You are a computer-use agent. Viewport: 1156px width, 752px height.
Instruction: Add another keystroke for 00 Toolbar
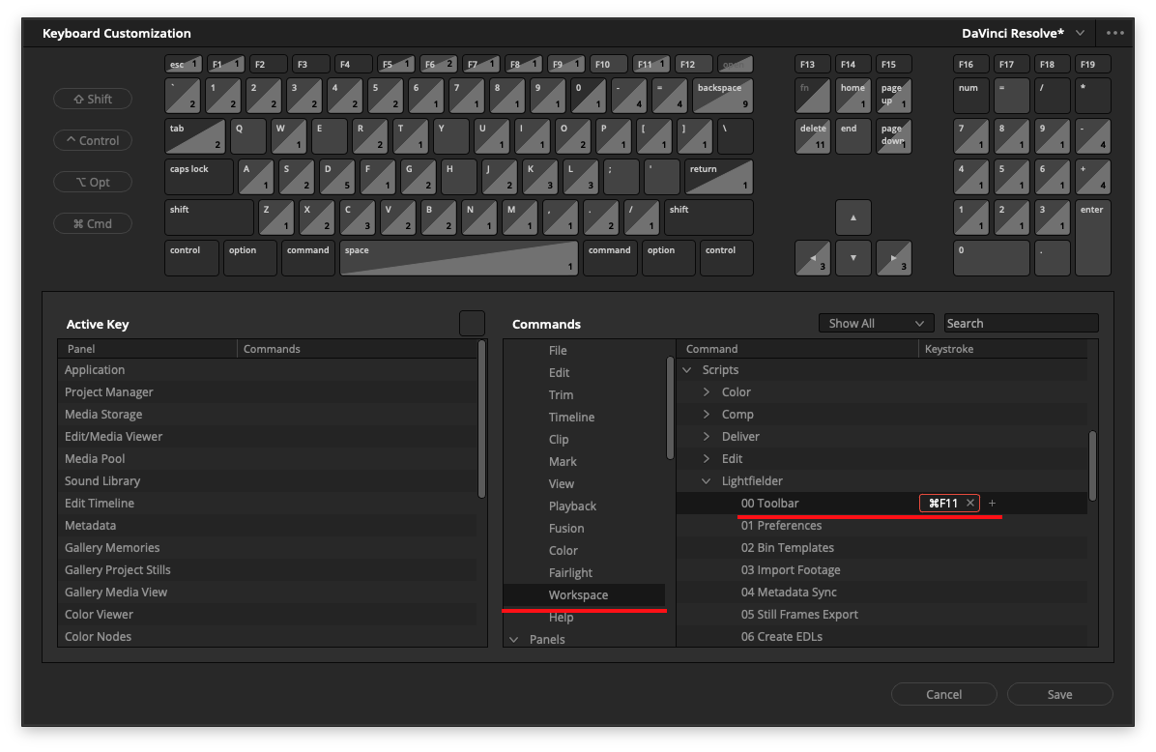coord(993,503)
